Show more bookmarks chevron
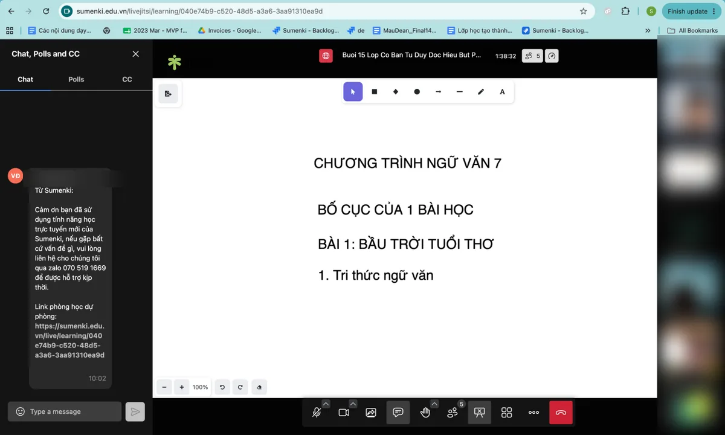The width and height of the screenshot is (725, 435). 648,30
